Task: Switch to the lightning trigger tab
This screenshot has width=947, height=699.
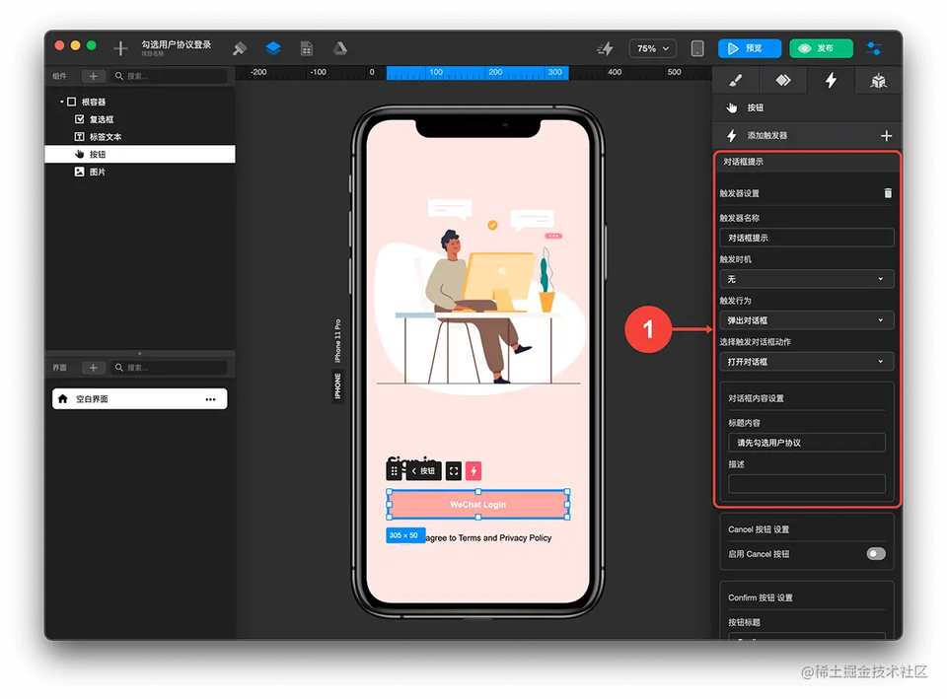Action: coord(831,80)
